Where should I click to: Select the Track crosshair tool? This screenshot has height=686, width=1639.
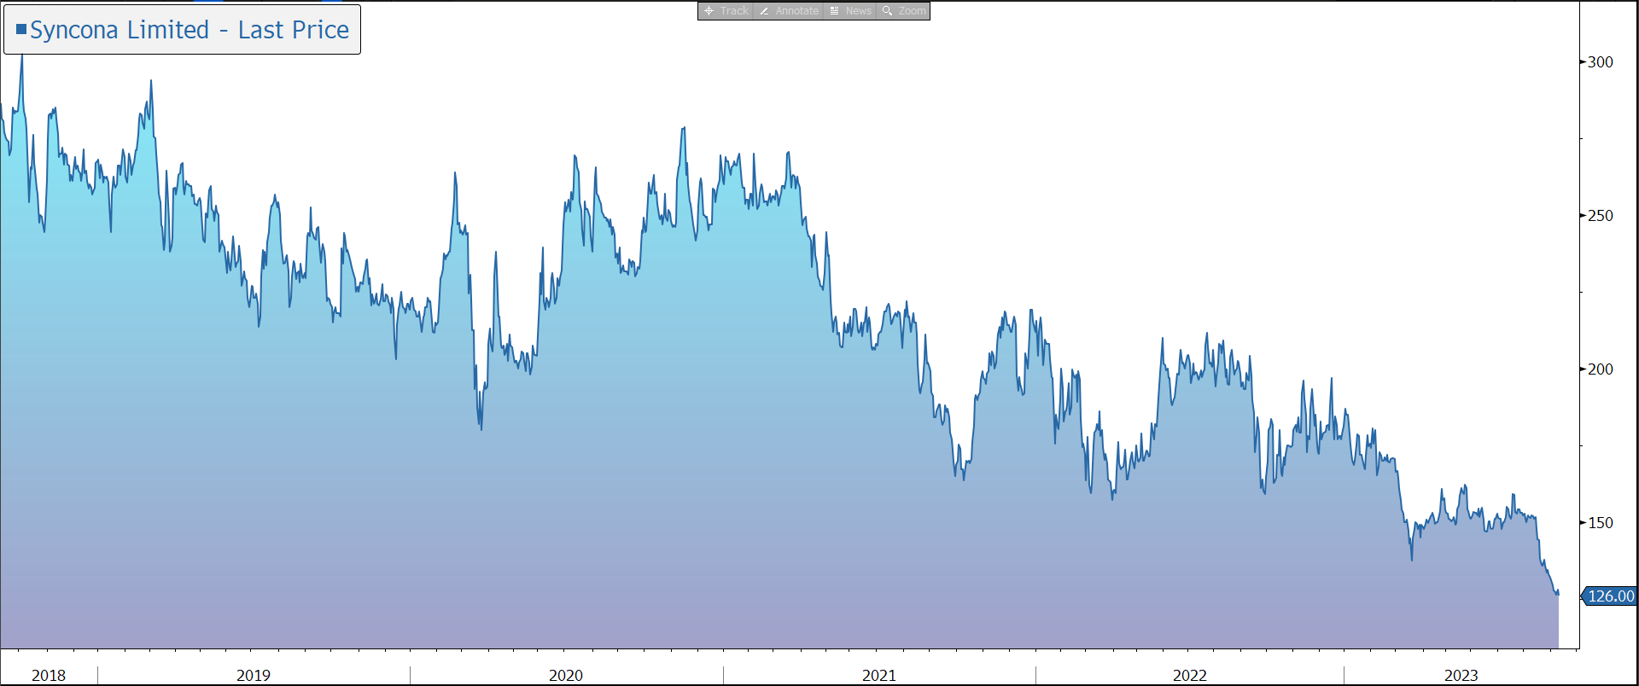tap(726, 11)
